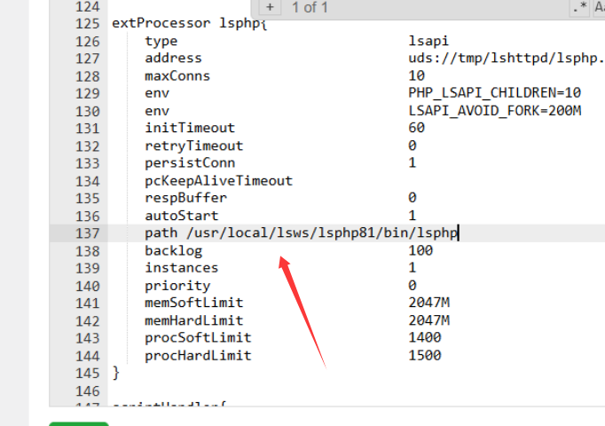Image resolution: width=605 pixels, height=426 pixels.
Task: Click on the pcKeepAliveTimeout line
Action: click(x=218, y=180)
